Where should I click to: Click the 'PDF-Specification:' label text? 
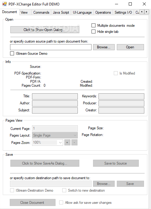coord(28,73)
